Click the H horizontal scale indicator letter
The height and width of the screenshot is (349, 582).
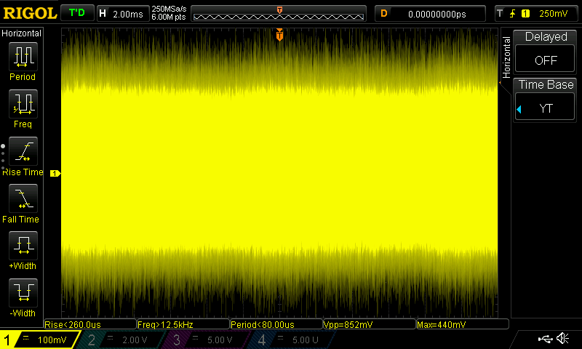(x=103, y=14)
